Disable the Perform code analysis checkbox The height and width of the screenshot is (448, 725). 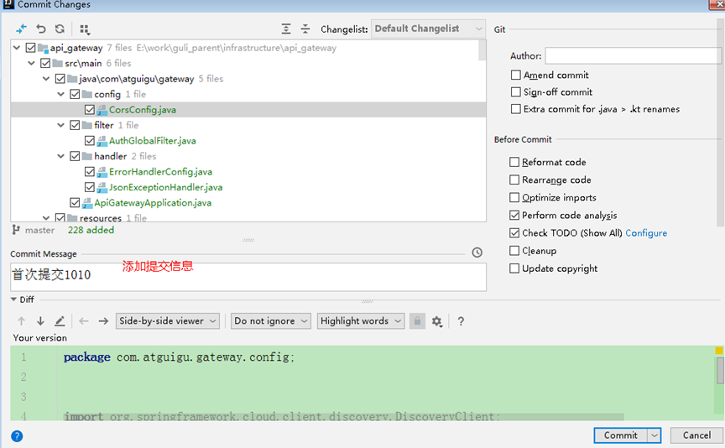click(x=514, y=215)
